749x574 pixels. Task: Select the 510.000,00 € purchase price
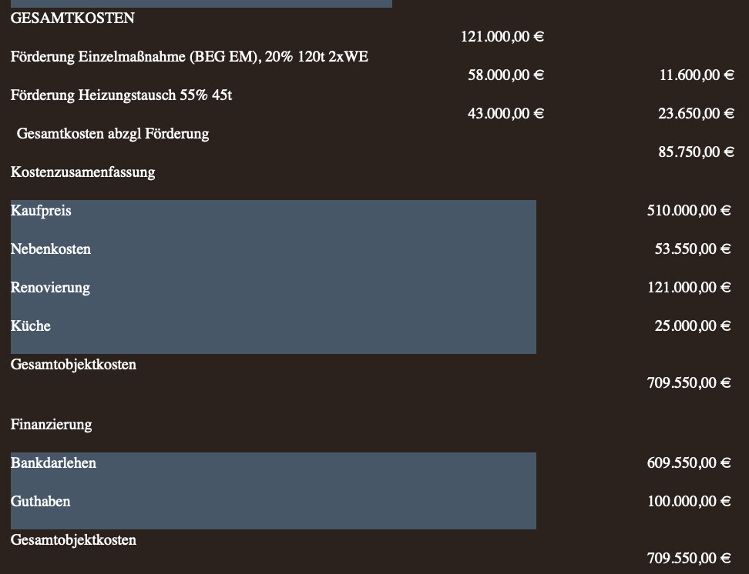pyautogui.click(x=689, y=210)
